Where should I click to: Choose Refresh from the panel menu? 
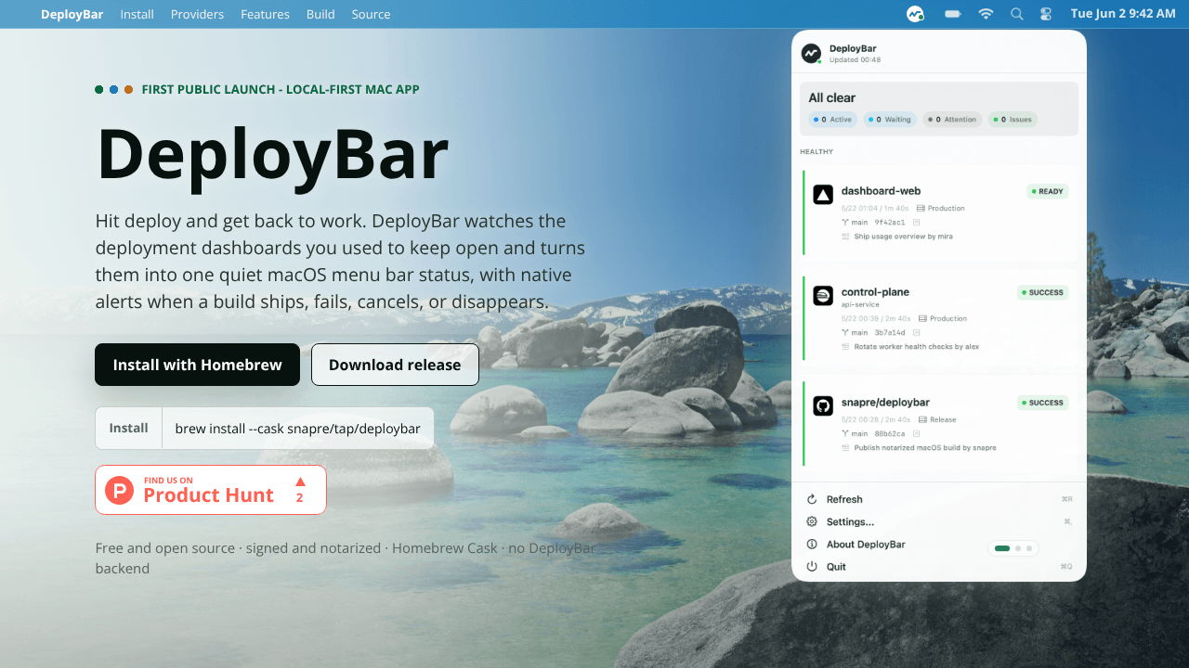pos(939,499)
